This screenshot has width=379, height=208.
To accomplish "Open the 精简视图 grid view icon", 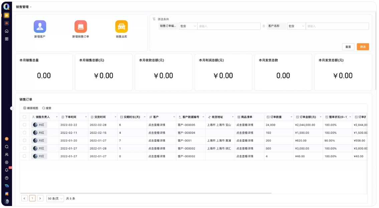I will click(25, 108).
